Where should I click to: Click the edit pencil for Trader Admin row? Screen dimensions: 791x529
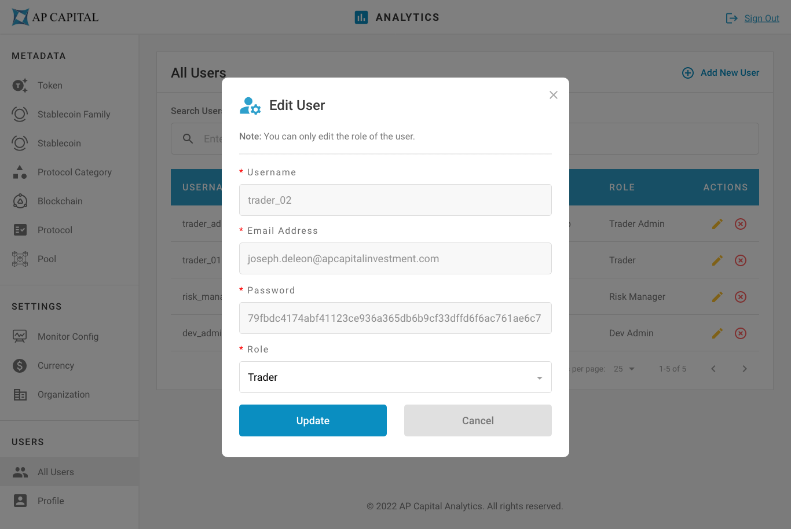pyautogui.click(x=717, y=224)
